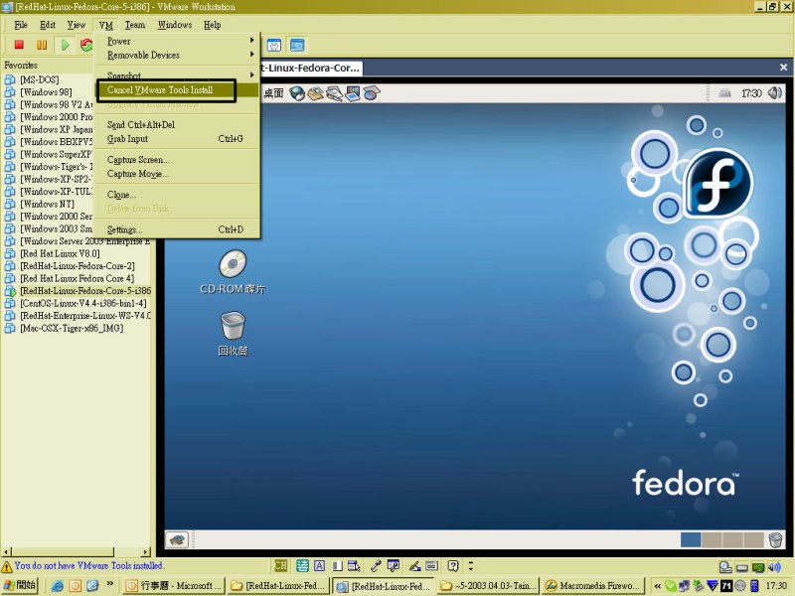
Task: Select the Linux-Fedora-Cor... VM tab
Action: 311,68
